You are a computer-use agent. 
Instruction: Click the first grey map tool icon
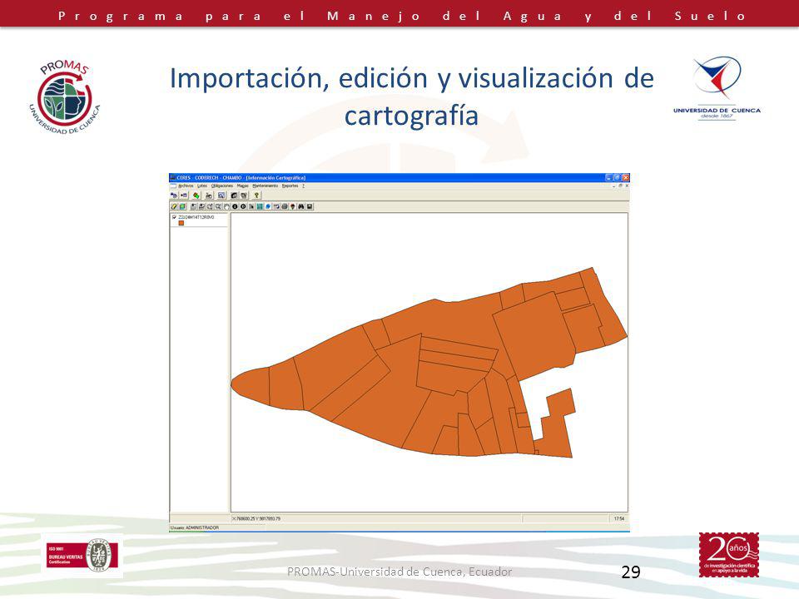194,207
